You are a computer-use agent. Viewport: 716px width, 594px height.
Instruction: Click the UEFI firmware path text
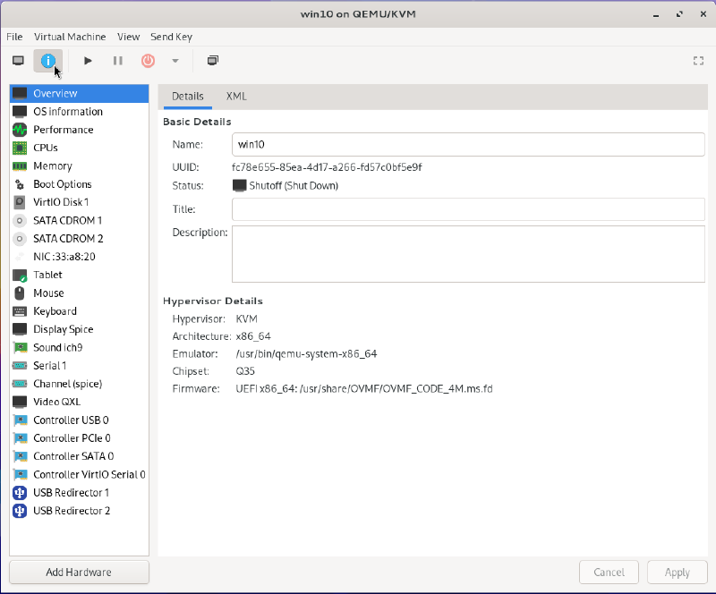364,389
